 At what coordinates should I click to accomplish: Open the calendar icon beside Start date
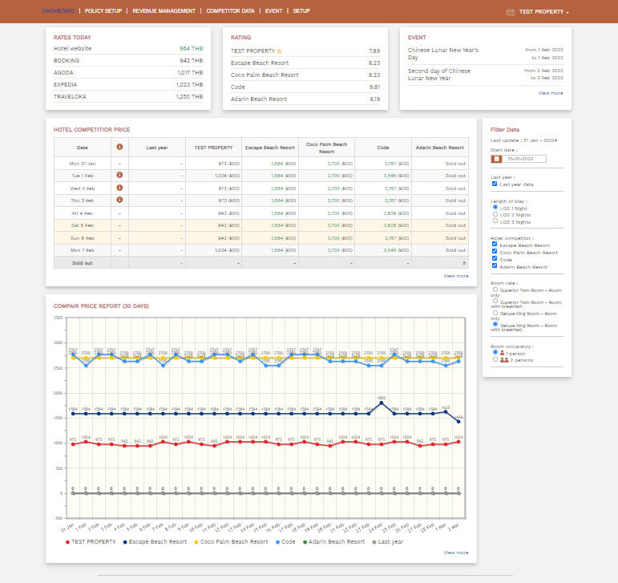[495, 159]
